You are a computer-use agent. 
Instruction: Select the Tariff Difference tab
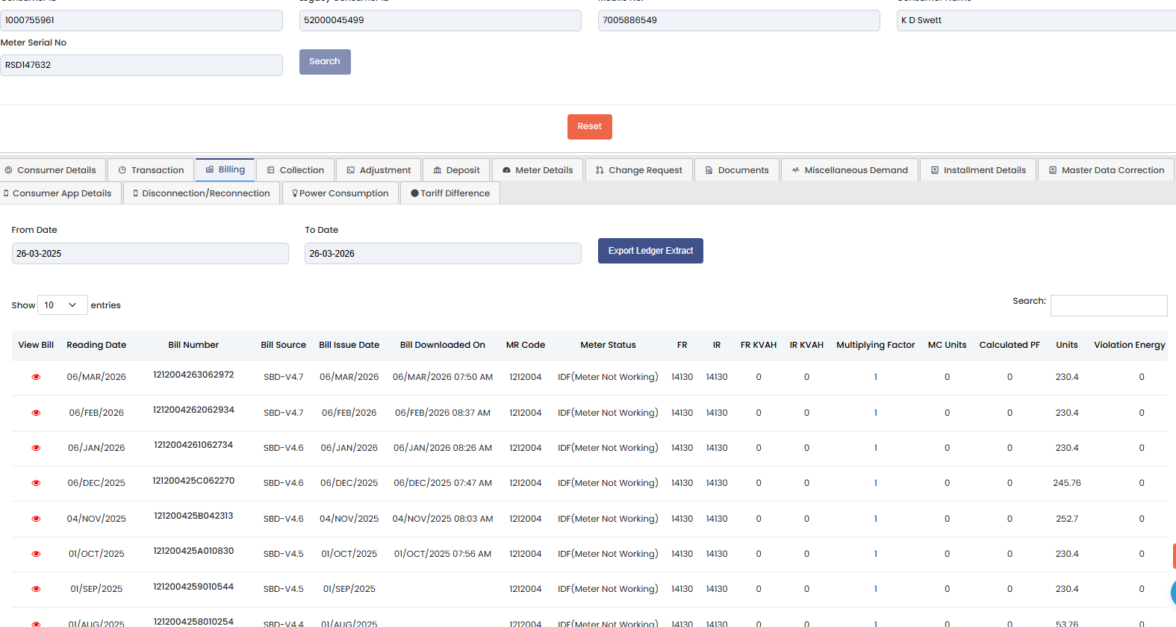click(x=450, y=193)
